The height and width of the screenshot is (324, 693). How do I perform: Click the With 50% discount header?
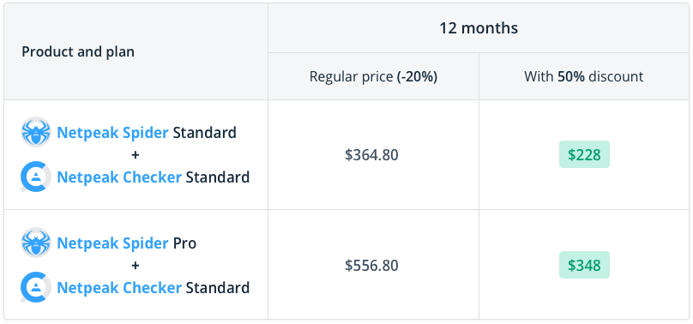(x=584, y=77)
